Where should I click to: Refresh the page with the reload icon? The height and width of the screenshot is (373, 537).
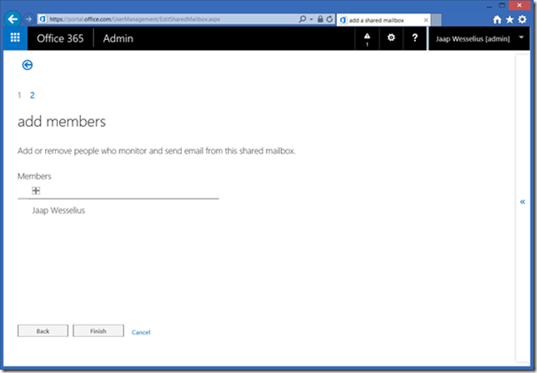[x=330, y=18]
